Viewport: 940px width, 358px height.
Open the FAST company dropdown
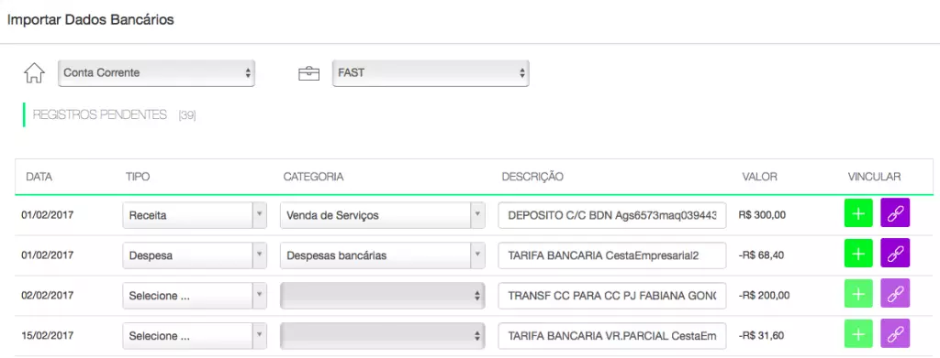431,73
